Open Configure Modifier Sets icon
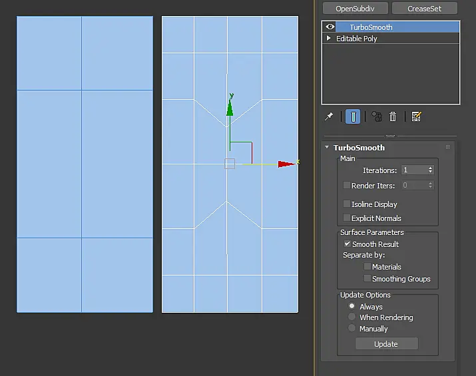Image resolution: width=476 pixels, height=376 pixels. pos(416,116)
